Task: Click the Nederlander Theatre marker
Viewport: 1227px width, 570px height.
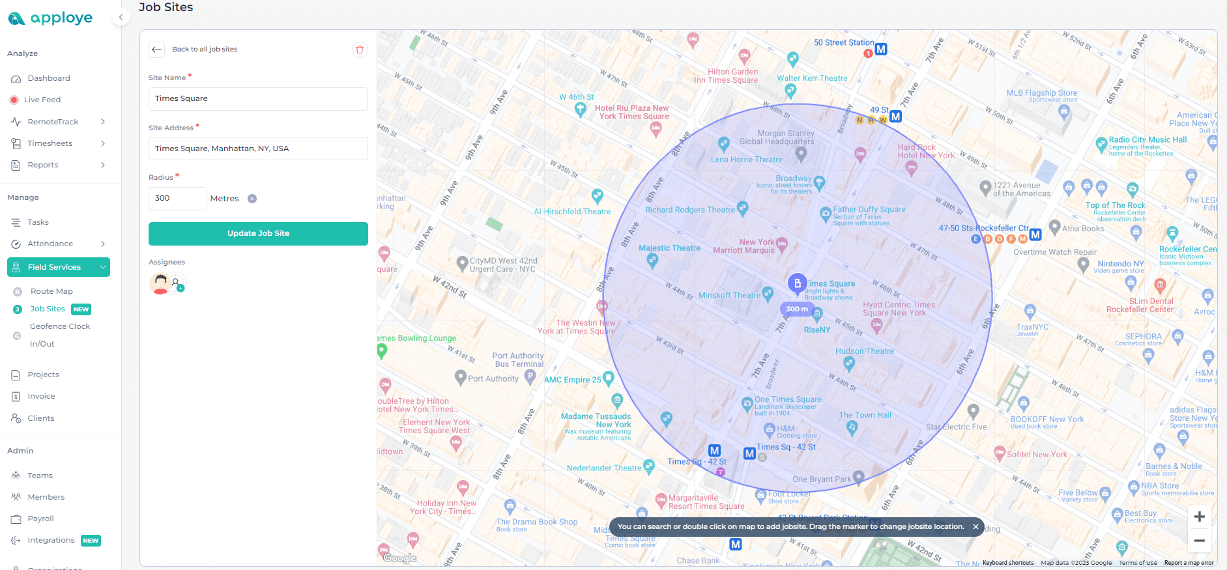Action: (x=648, y=466)
